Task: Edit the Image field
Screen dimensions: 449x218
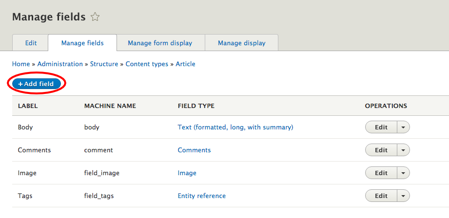Action: pyautogui.click(x=381, y=173)
